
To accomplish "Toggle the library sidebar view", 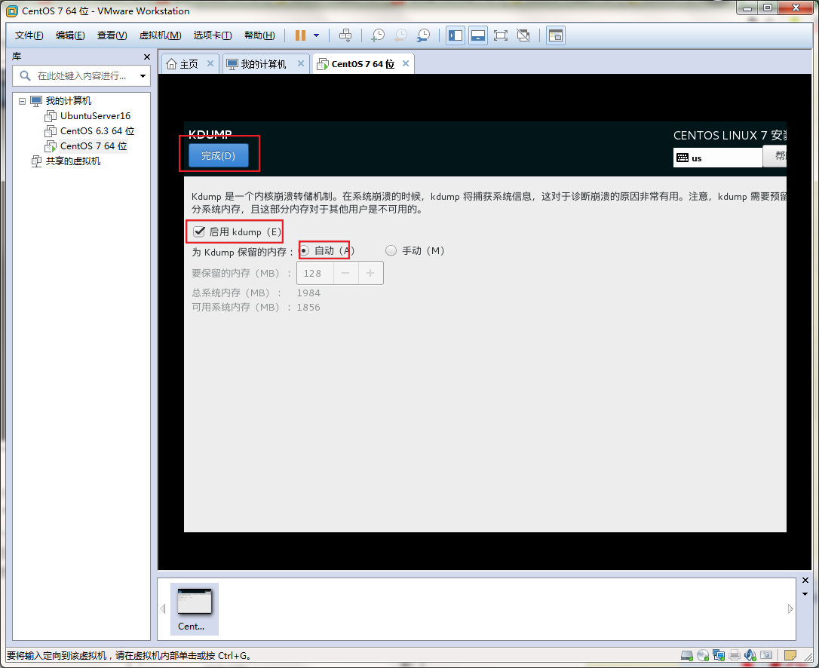I will click(456, 35).
